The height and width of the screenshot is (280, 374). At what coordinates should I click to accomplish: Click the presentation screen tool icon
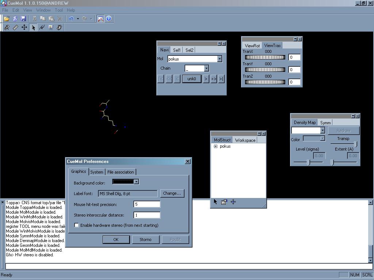(x=50, y=27)
